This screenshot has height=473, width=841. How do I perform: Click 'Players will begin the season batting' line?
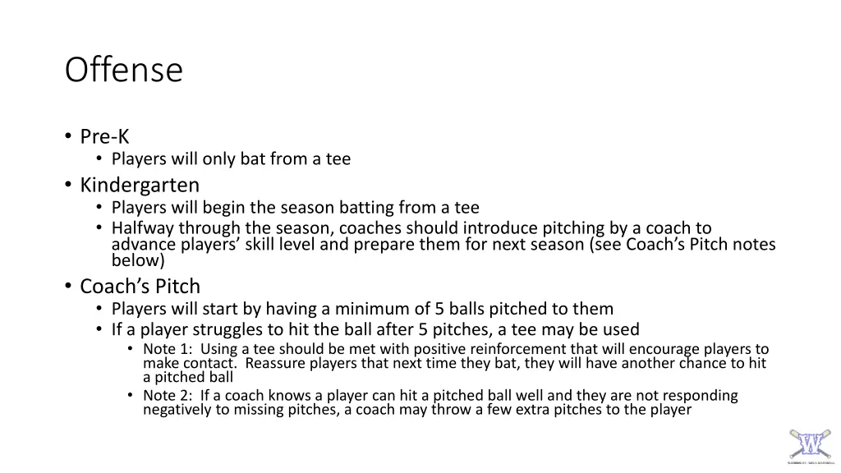point(296,208)
